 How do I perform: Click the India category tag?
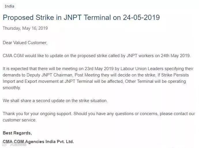(10, 6)
